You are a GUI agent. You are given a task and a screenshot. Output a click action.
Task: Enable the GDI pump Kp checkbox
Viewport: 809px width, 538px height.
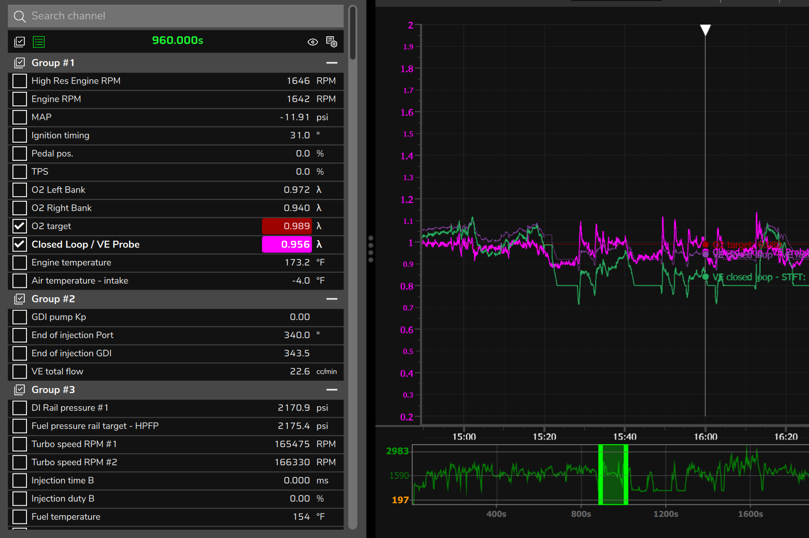(x=20, y=317)
